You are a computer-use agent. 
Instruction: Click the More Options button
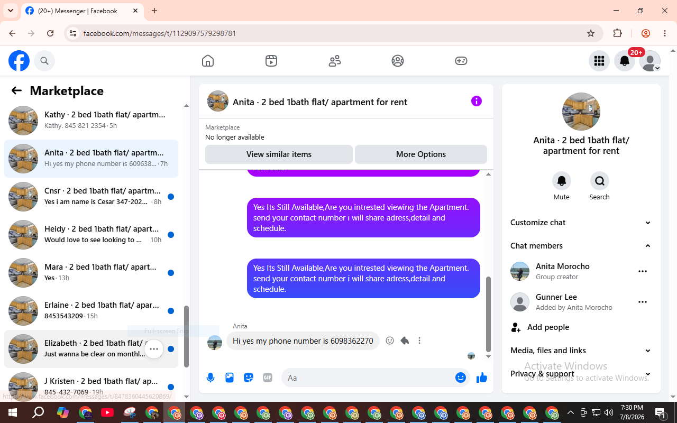point(421,154)
